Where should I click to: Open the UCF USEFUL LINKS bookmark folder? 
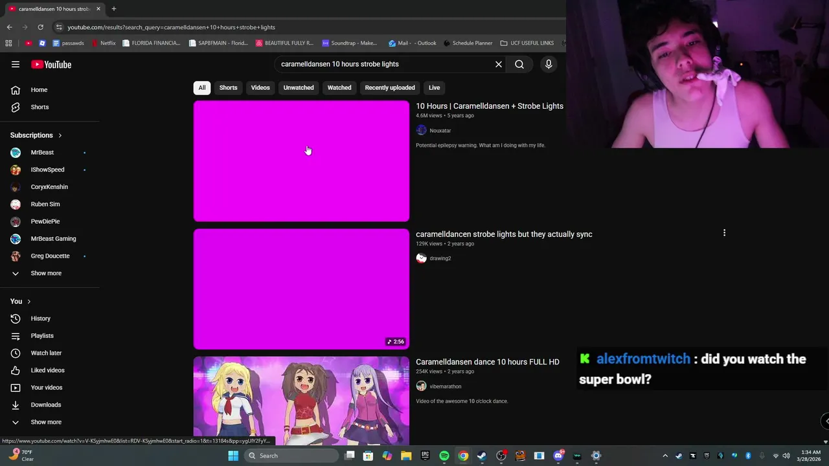tap(527, 43)
